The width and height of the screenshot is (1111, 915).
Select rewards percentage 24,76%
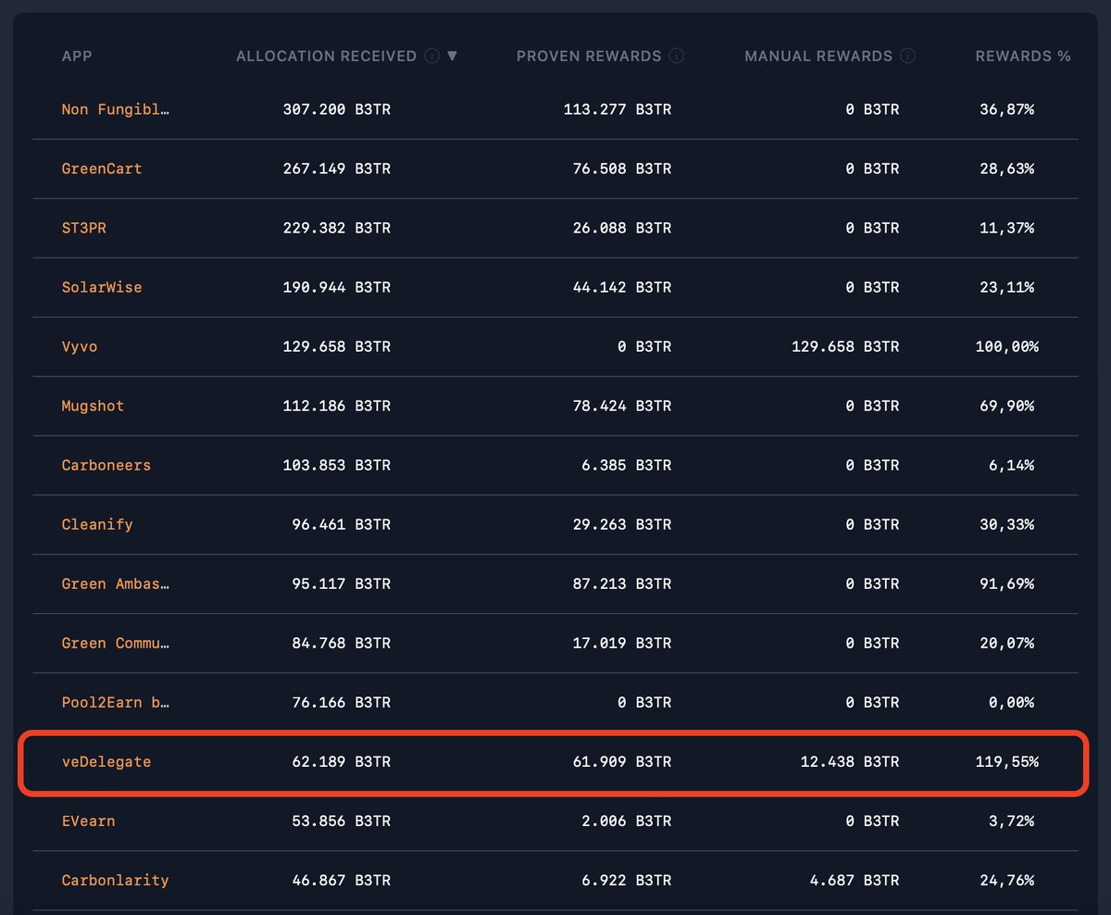point(1007,880)
